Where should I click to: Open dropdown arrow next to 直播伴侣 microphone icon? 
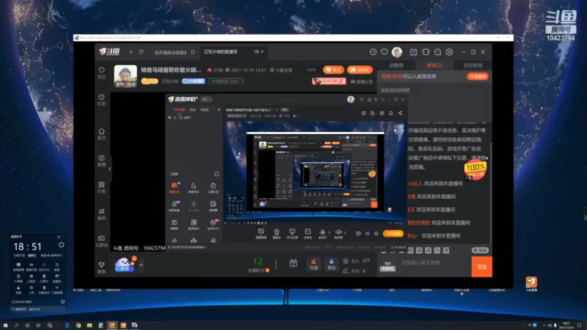tap(329, 232)
